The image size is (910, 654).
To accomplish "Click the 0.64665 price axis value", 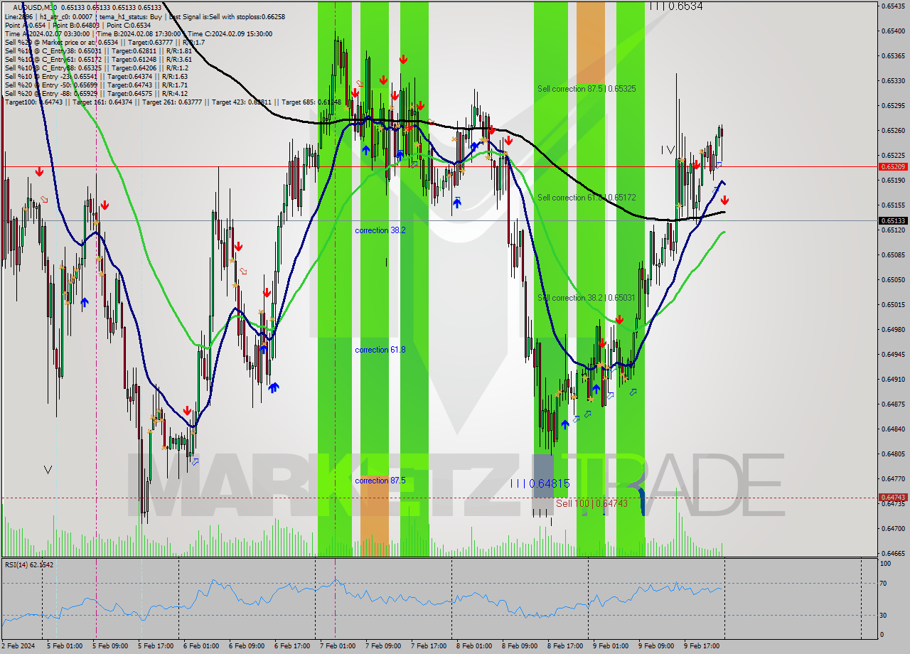I will click(x=894, y=553).
